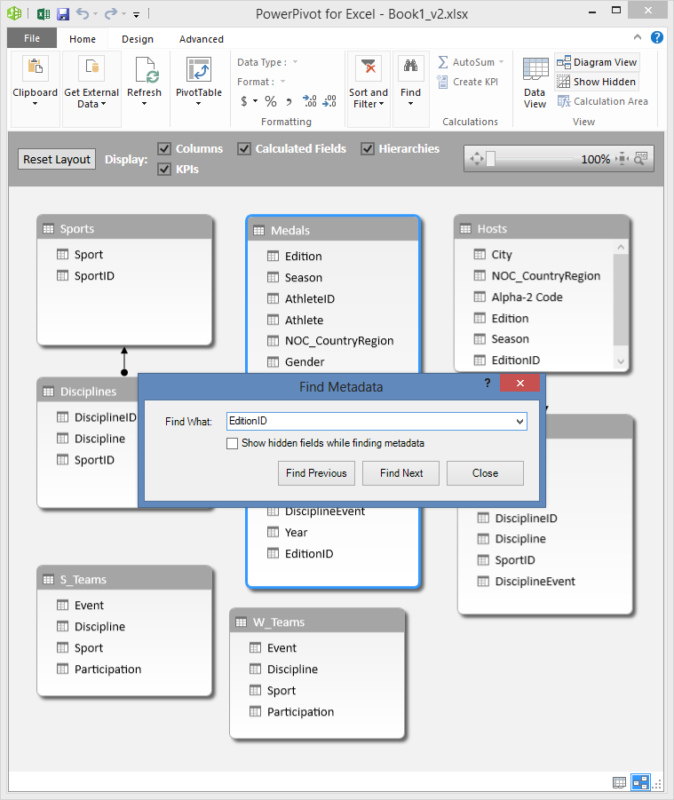
Task: Apply percent format
Action: coord(271,101)
